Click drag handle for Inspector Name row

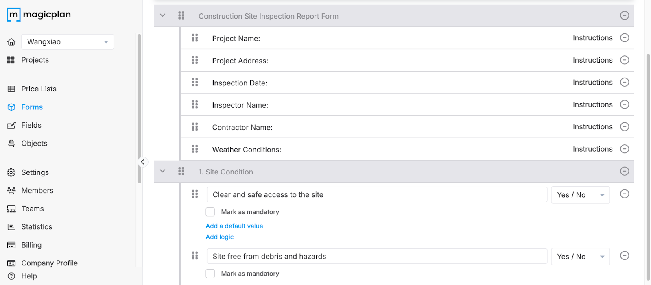click(195, 104)
